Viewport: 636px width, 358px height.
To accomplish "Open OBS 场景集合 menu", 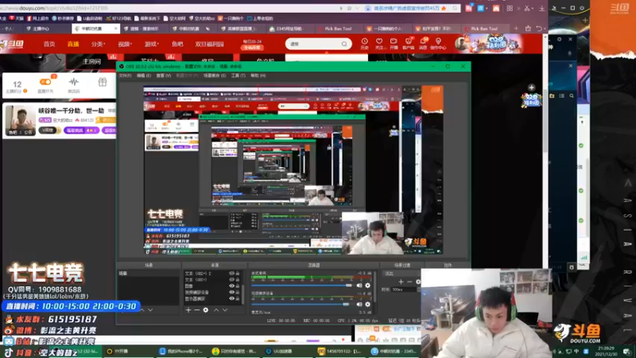I will click(x=215, y=76).
